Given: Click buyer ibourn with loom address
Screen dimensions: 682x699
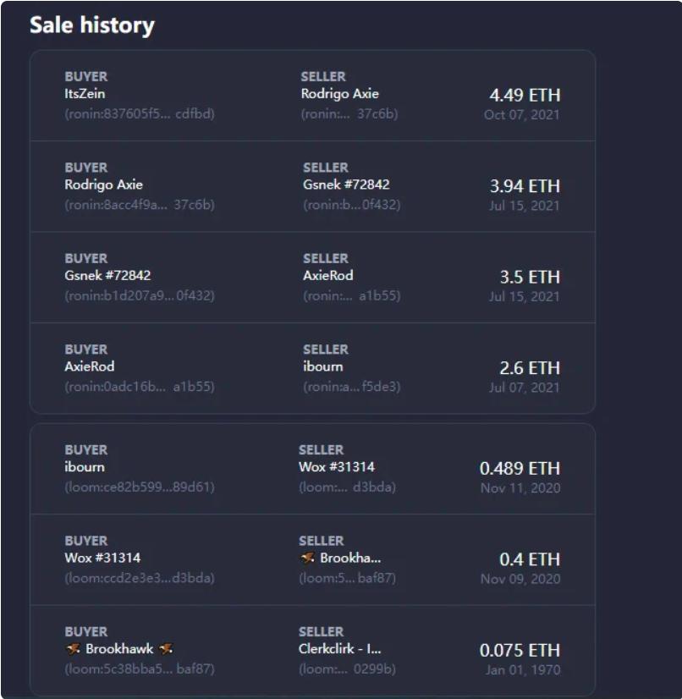Looking at the screenshot, I should [85, 467].
